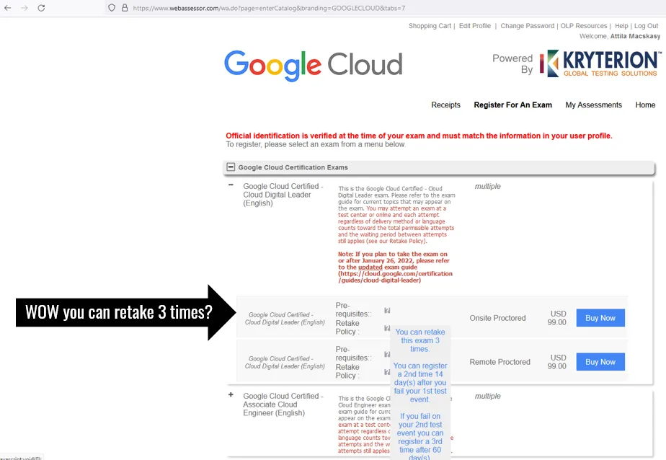666x460 pixels.
Task: Click the browser forward arrow
Action: pyautogui.click(x=25, y=8)
